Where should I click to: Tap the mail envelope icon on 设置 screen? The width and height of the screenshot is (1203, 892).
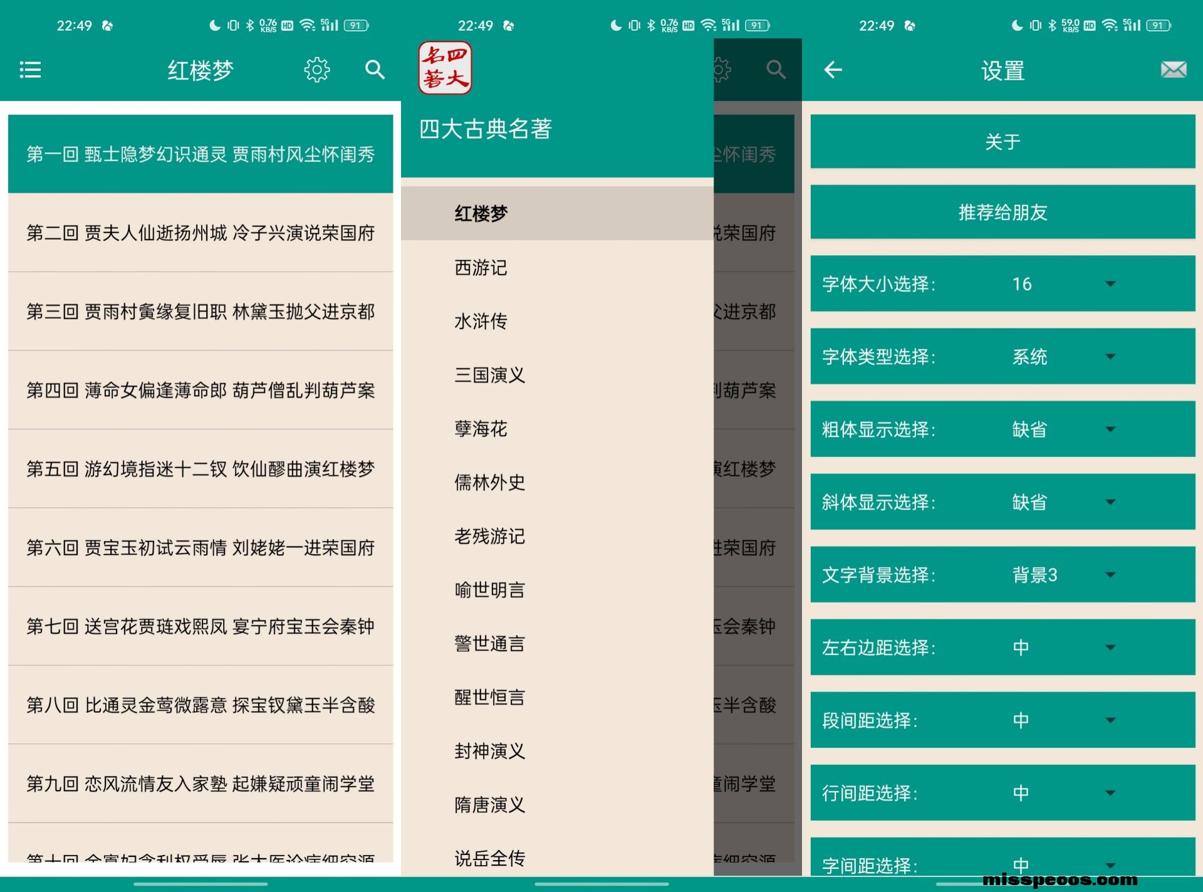click(x=1174, y=70)
